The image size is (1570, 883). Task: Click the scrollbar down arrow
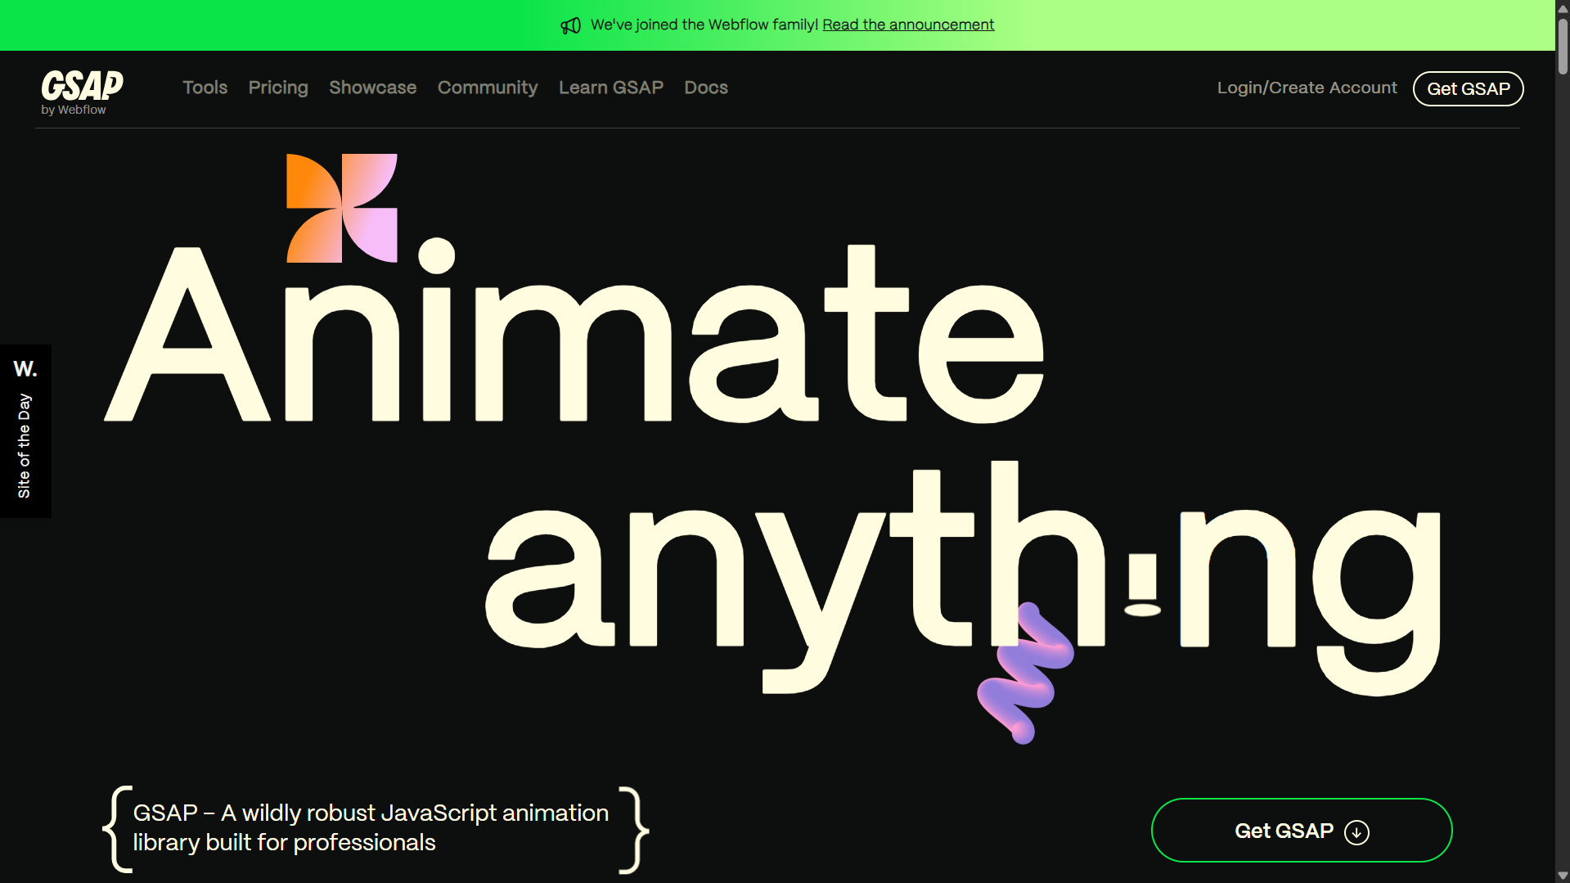(x=1561, y=875)
